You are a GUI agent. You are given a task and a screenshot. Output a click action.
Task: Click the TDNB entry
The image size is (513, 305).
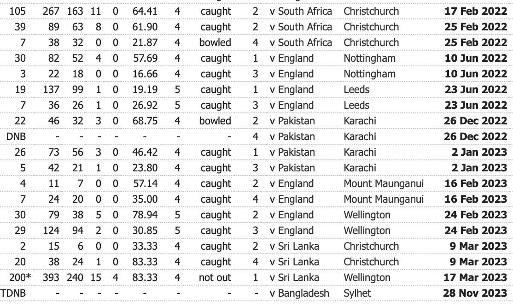pyautogui.click(x=13, y=293)
